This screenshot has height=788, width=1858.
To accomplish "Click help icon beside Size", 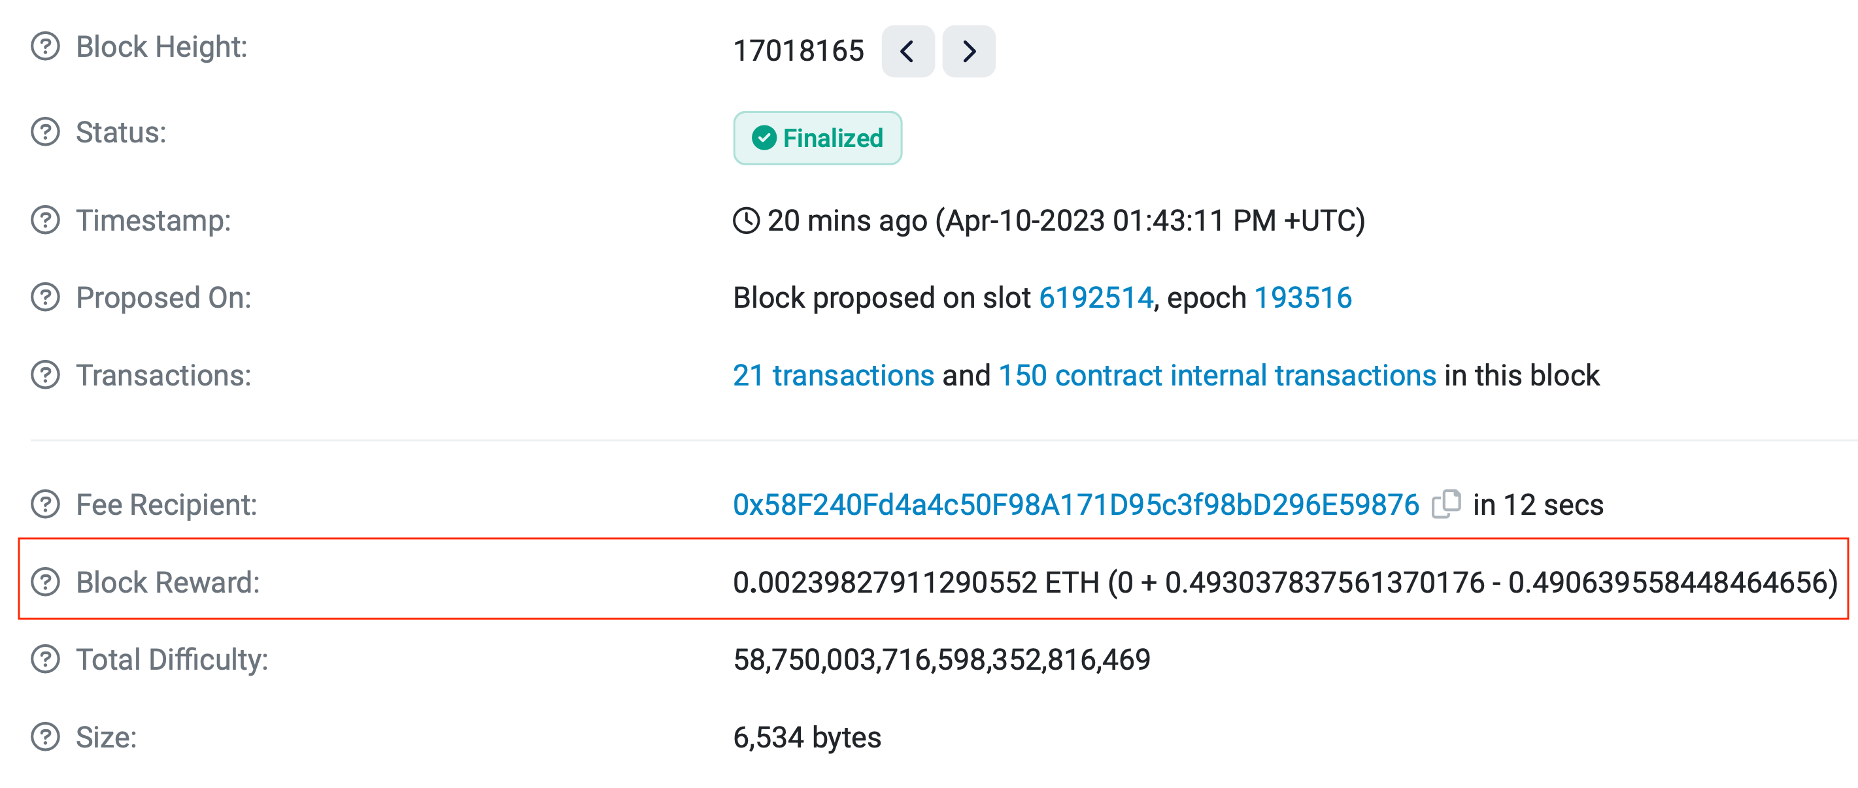I will tap(46, 738).
